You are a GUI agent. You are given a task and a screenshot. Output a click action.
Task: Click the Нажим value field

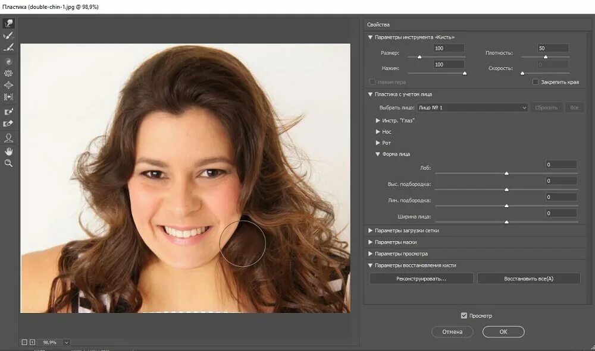coord(449,64)
